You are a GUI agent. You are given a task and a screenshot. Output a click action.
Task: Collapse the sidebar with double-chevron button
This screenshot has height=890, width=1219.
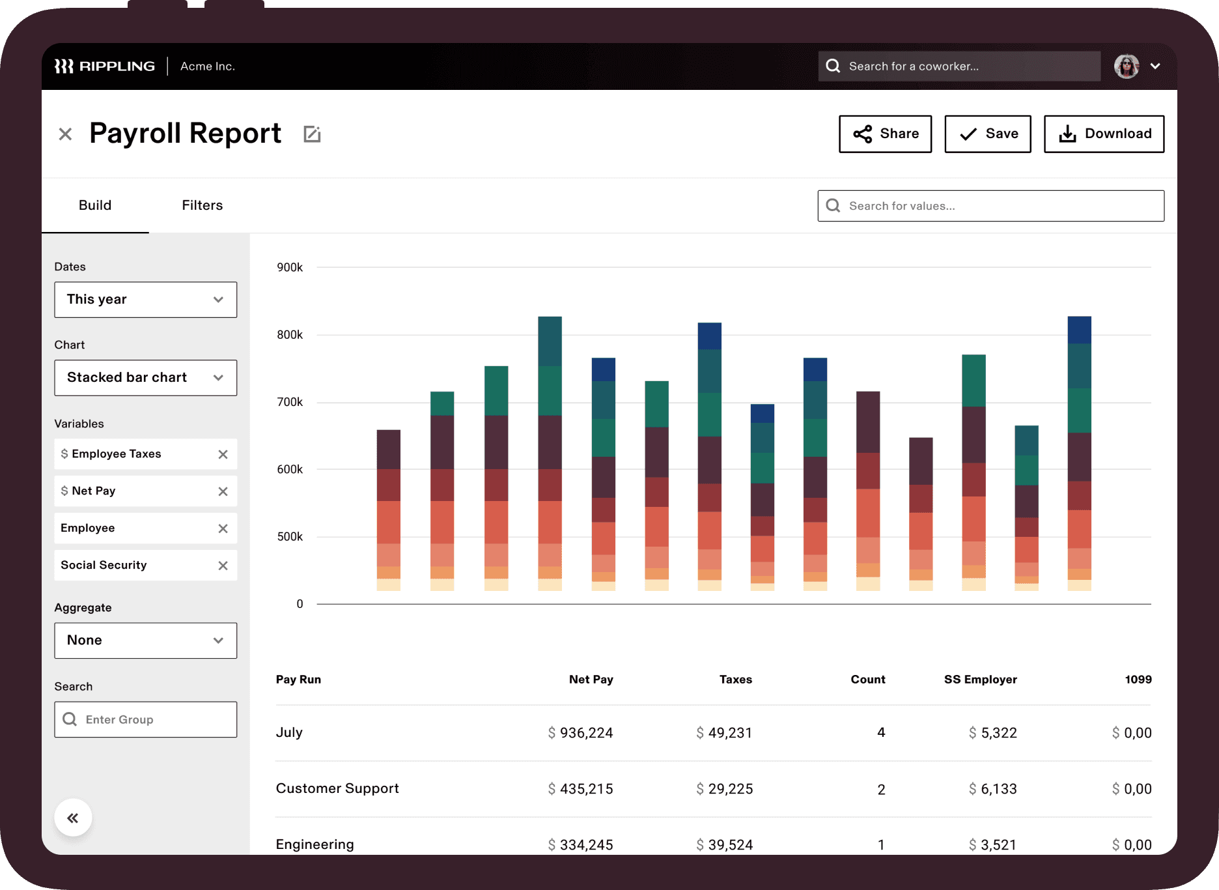[x=73, y=818]
